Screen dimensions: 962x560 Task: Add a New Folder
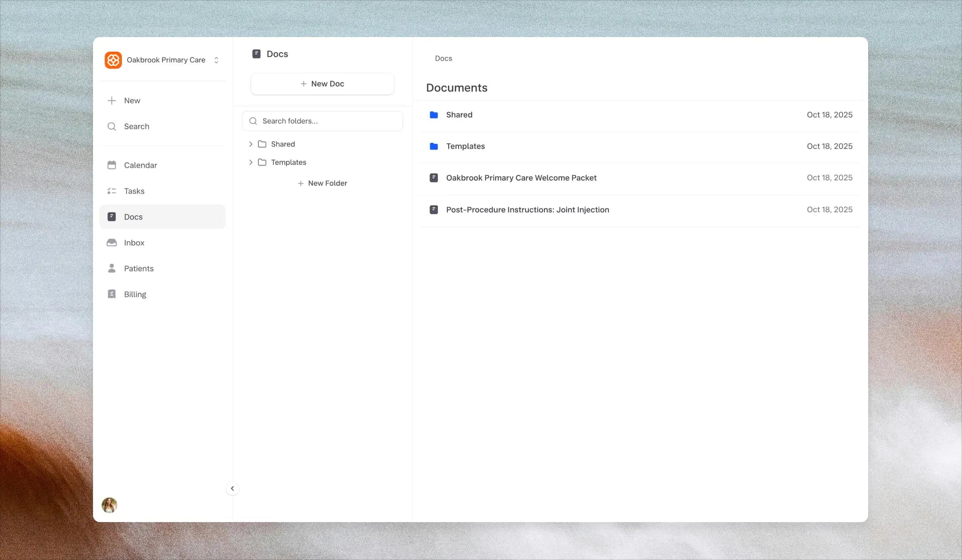coord(322,183)
